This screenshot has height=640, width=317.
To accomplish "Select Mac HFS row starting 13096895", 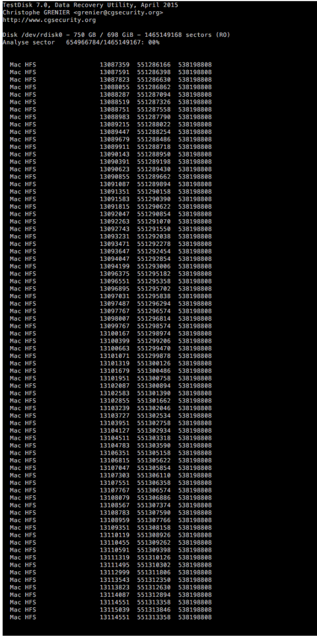I will pyautogui.click(x=111, y=289).
